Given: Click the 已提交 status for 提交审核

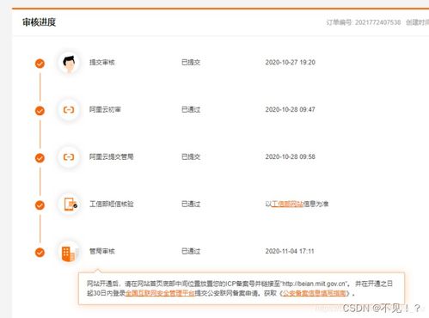Looking at the screenshot, I should (x=191, y=63).
